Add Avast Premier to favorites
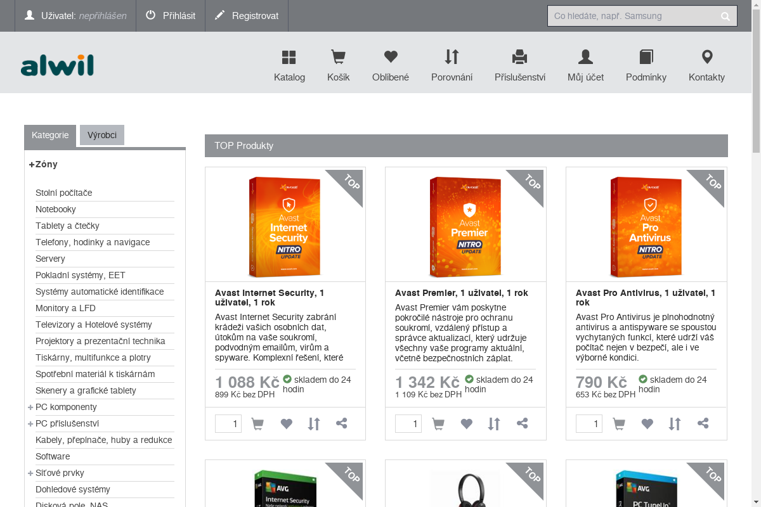The width and height of the screenshot is (761, 507). click(x=467, y=424)
